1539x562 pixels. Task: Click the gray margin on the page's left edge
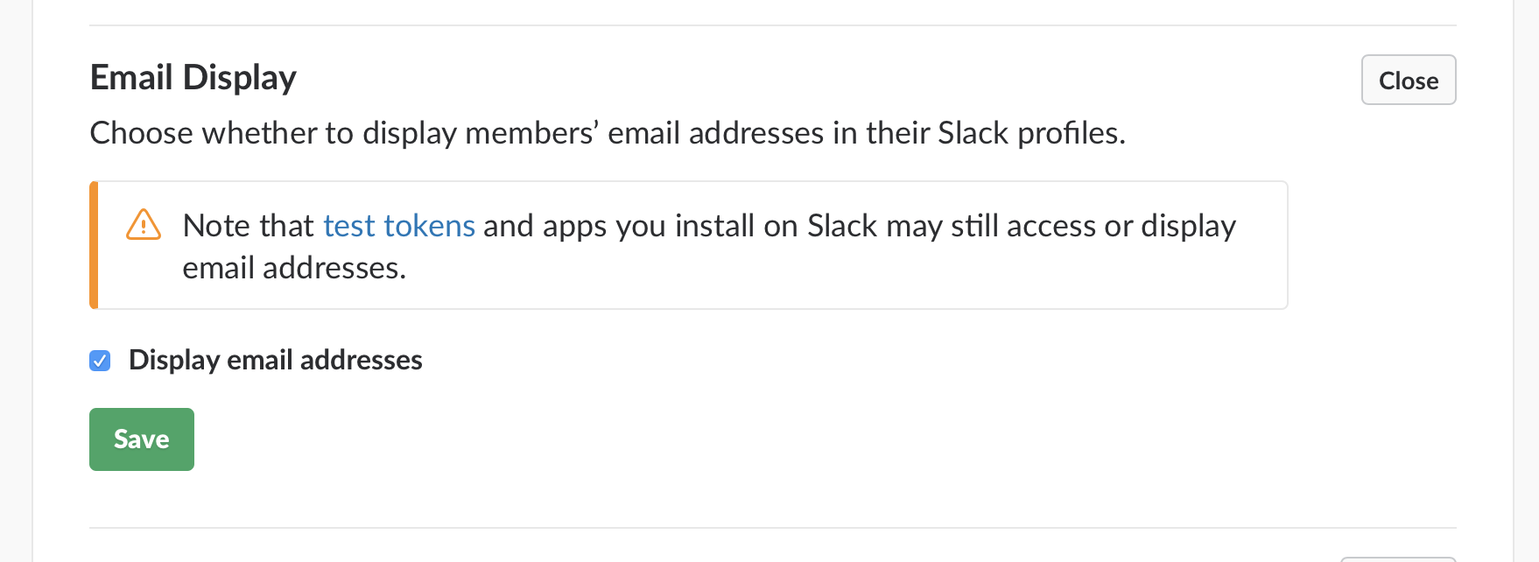pyautogui.click(x=16, y=281)
